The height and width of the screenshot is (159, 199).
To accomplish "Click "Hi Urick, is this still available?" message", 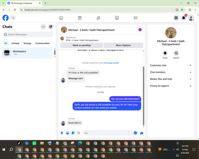I will click(83, 73).
